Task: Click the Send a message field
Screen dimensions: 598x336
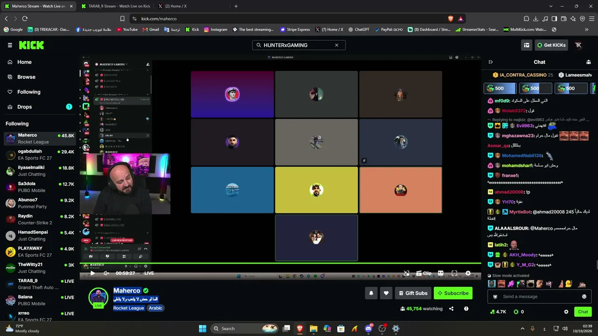Action: (540, 296)
